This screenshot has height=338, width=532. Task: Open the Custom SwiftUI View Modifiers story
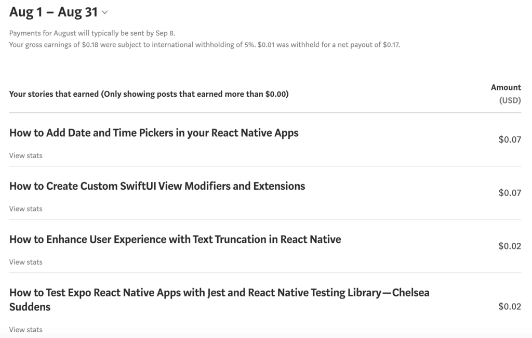(157, 186)
